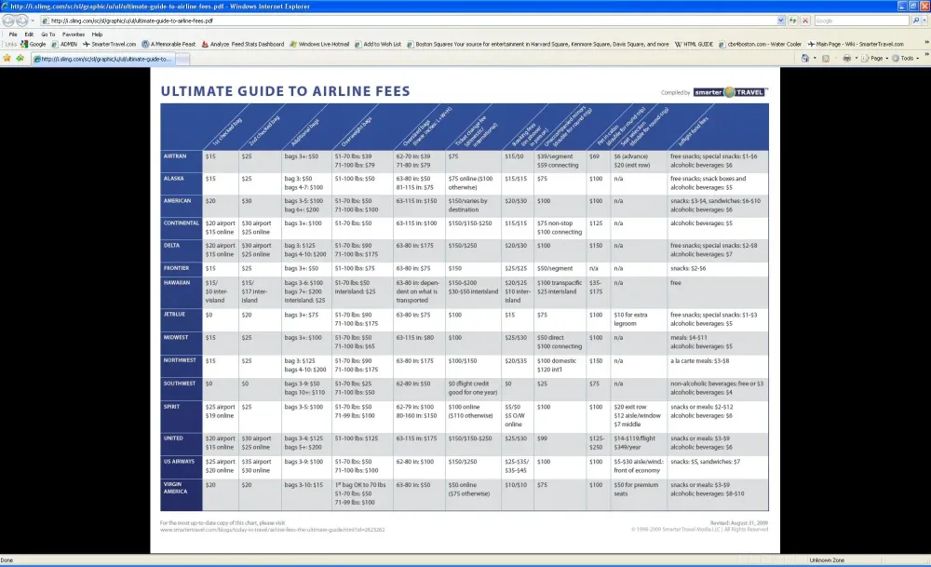931x567 pixels.
Task: Expand the recent pages dropdown arrow
Action: tap(33, 20)
